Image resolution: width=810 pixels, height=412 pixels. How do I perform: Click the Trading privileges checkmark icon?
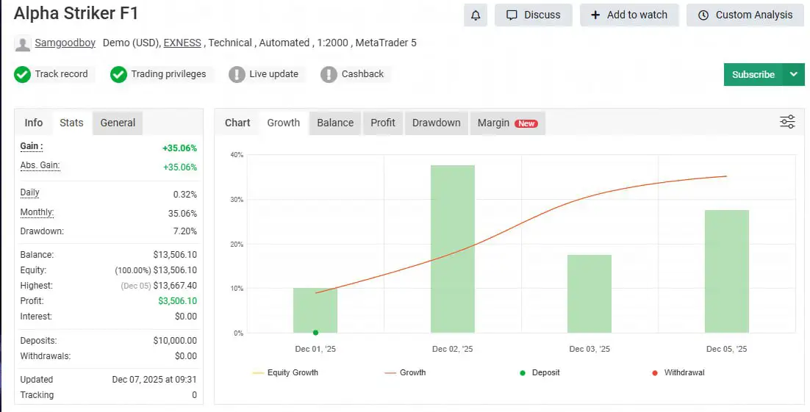(119, 74)
